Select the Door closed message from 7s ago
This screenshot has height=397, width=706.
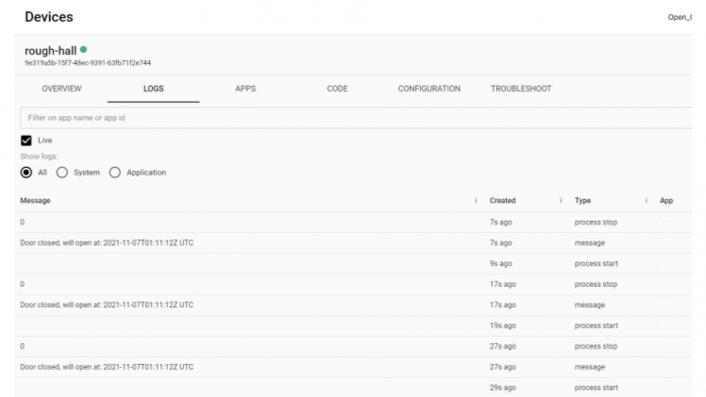pyautogui.click(x=107, y=242)
